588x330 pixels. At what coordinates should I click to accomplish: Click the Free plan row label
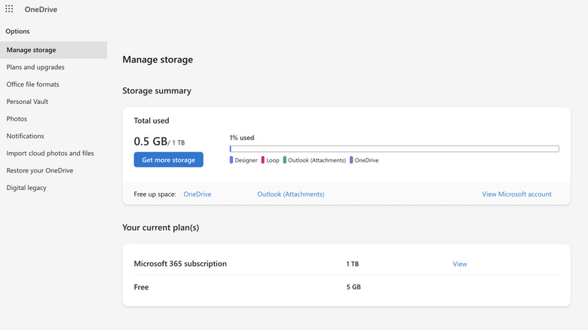click(x=141, y=287)
